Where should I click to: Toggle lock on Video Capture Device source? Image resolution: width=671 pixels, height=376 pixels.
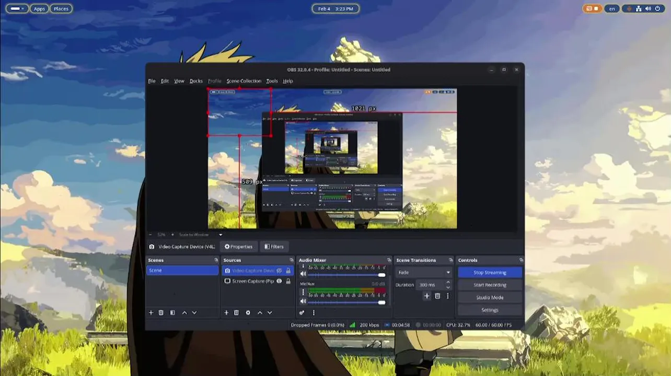click(x=288, y=271)
